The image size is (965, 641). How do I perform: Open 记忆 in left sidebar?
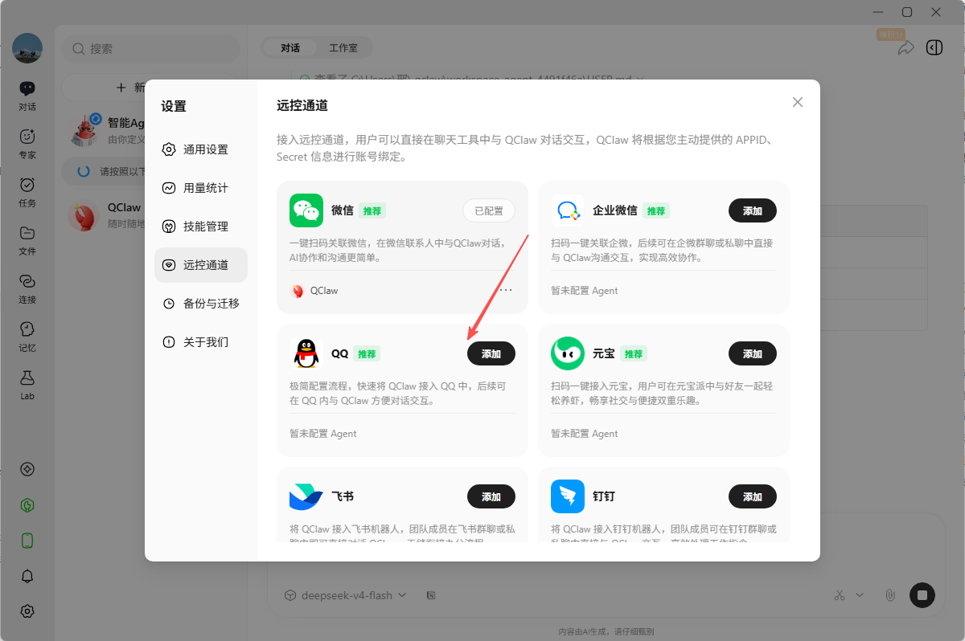click(x=27, y=337)
